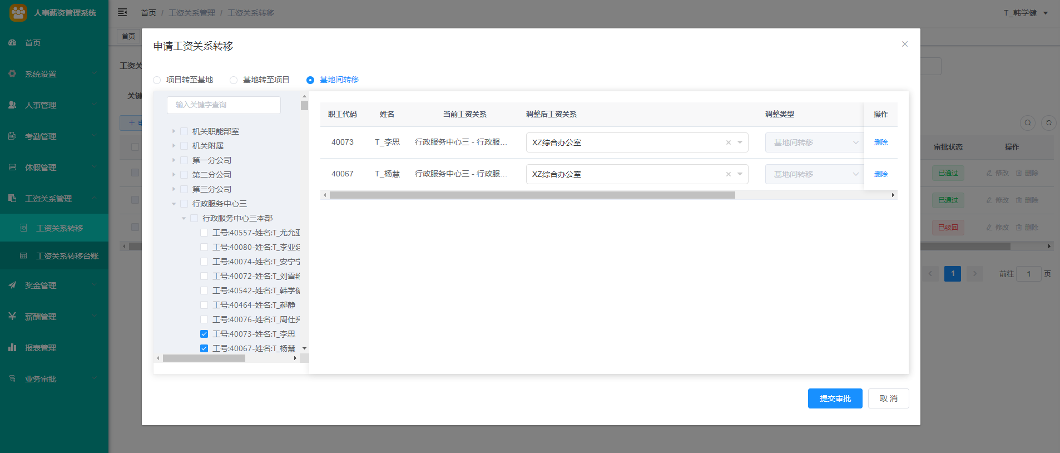This screenshot has height=453, width=1060.
Task: Expand 薪酬管理 sidebar menu
Action: click(54, 316)
